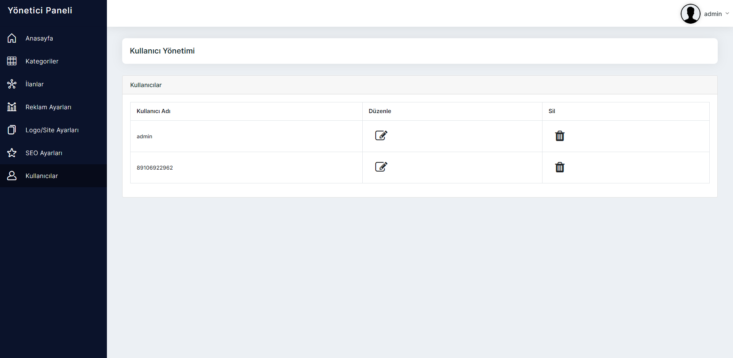Open the admin profile avatar menu
Screen dimensions: 733x358
point(691,14)
